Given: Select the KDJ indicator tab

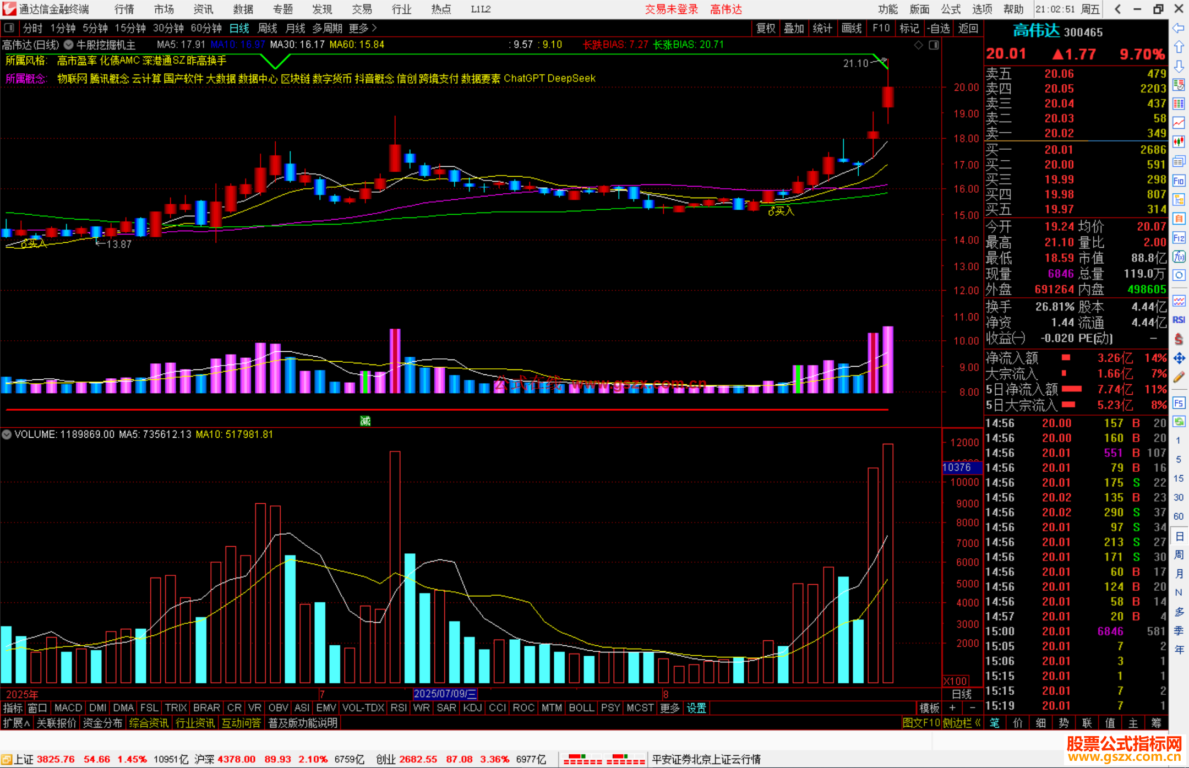Looking at the screenshot, I should pos(472,708).
